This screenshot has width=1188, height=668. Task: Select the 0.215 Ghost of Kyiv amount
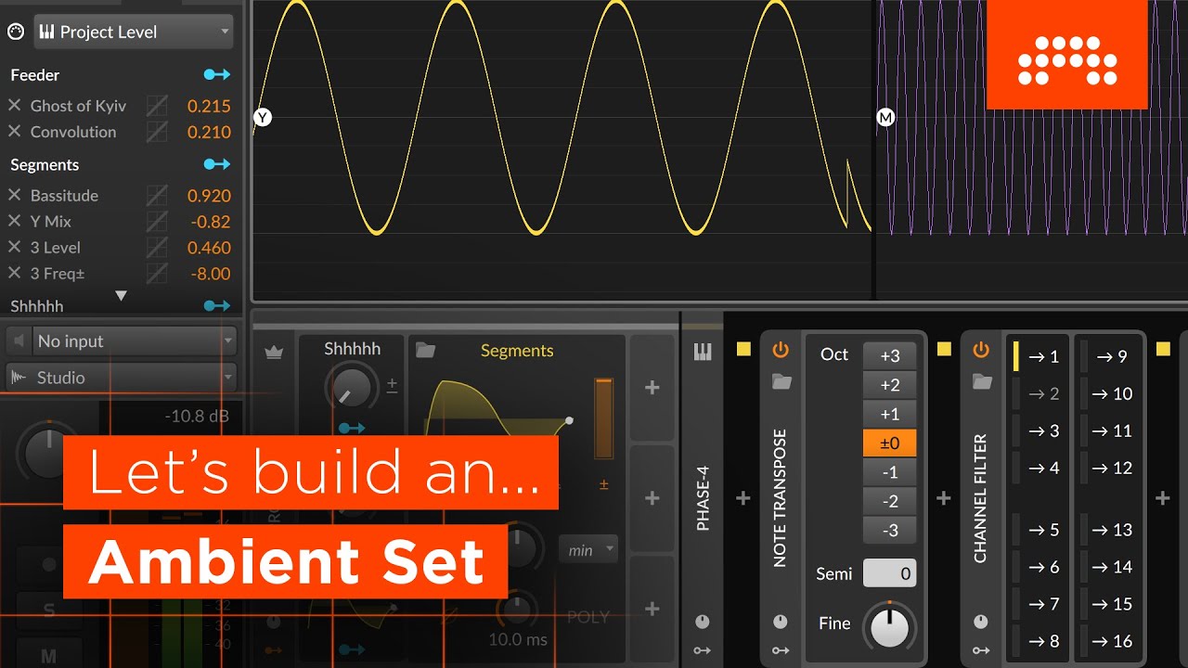(x=209, y=106)
